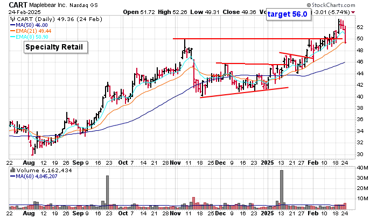Click the last red candle on 24 Feb

point(346,34)
